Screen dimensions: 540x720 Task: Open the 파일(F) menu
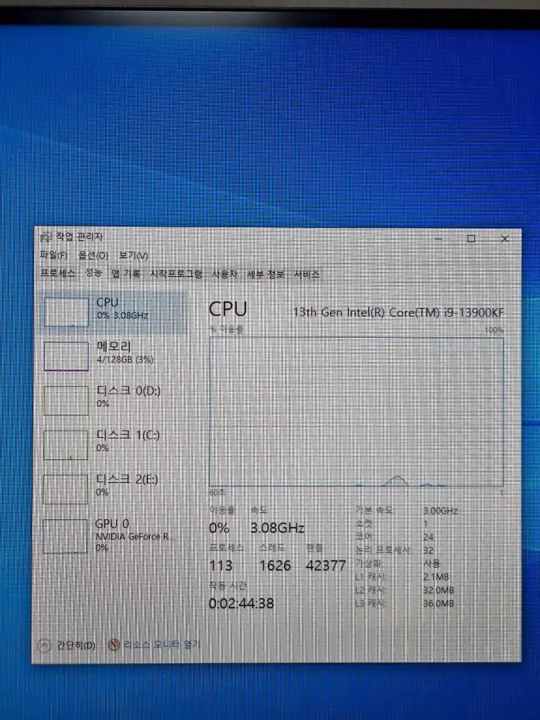pos(53,255)
